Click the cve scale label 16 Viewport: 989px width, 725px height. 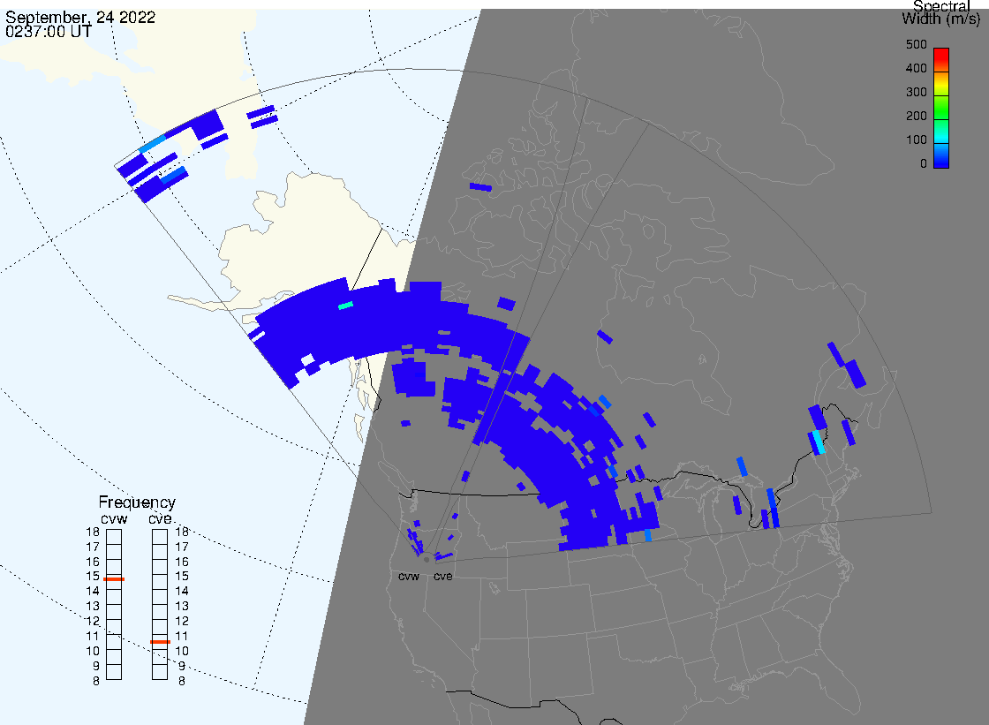(x=182, y=562)
